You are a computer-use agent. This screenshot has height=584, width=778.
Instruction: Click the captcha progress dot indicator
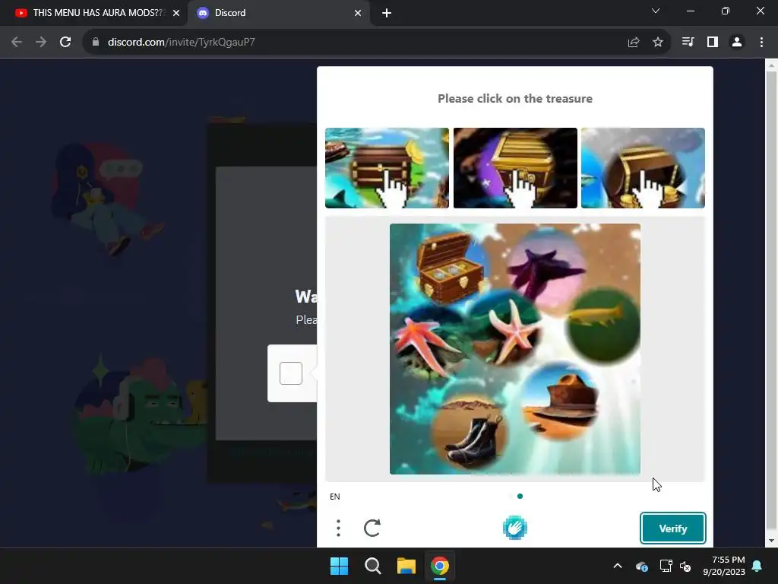(520, 496)
